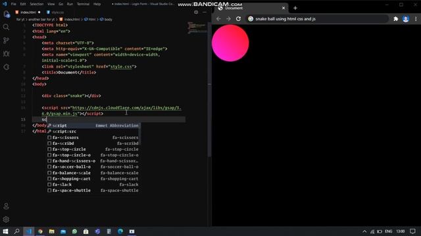Select the 'fa-balance-scale' suggestion
This screenshot has height=236, width=421.
tap(93, 173)
